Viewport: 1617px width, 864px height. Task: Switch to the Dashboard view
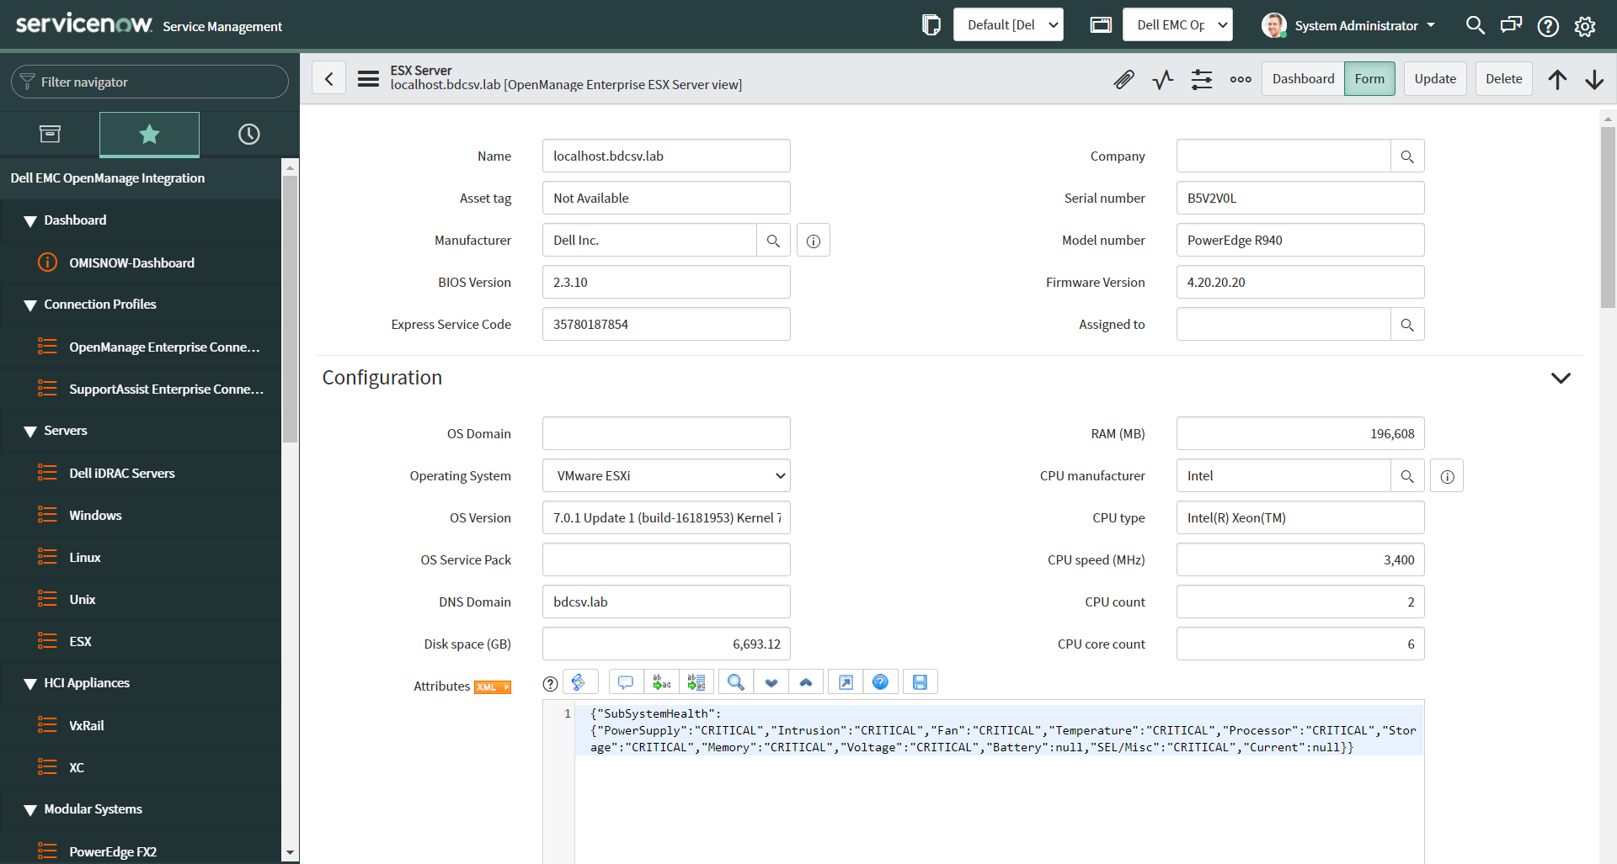tap(1302, 78)
